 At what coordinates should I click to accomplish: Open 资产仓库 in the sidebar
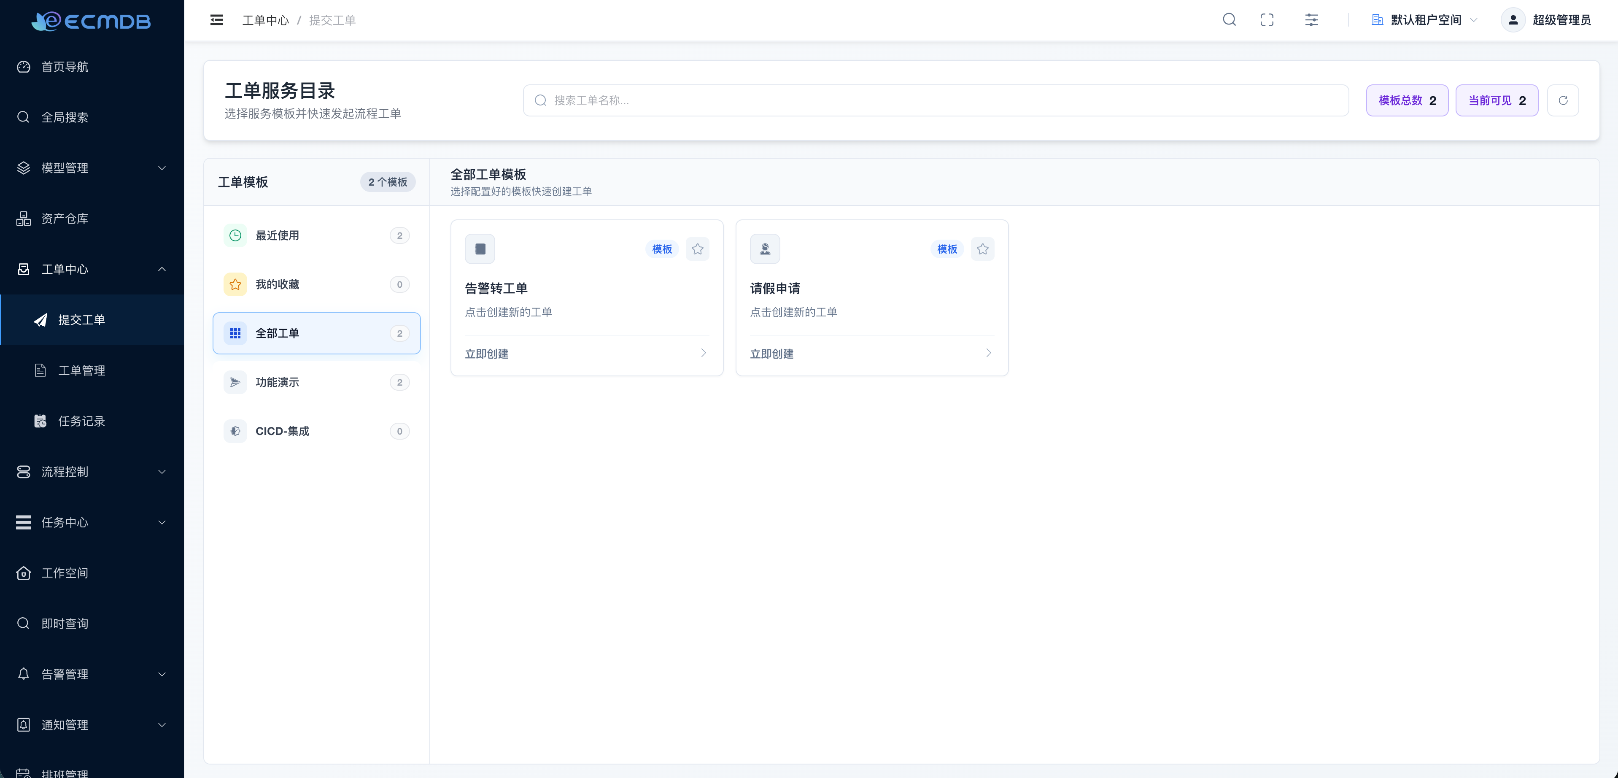click(92, 218)
